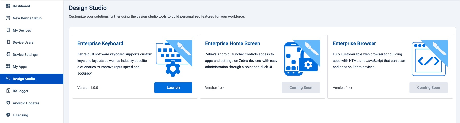Screen dimensions: 460x123
Task: Click the Licensing badge icon
Action: (x=8, y=115)
